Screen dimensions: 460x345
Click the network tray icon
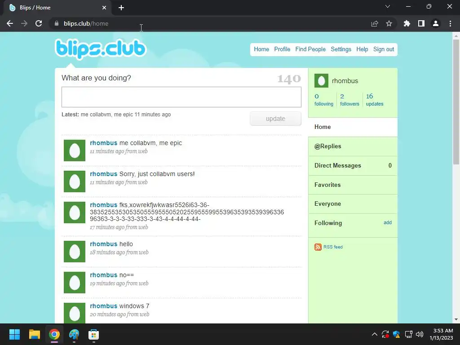point(408,334)
